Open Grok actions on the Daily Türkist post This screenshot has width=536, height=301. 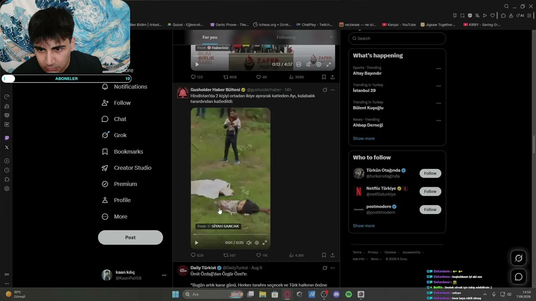pyautogui.click(x=325, y=268)
